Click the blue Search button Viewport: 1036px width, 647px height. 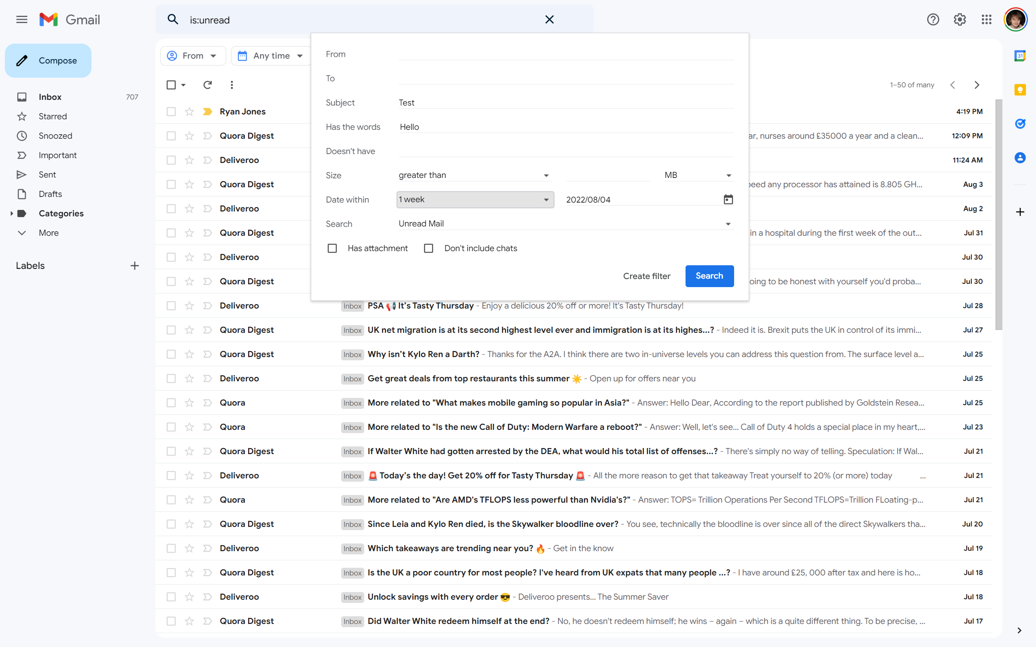pyautogui.click(x=709, y=276)
